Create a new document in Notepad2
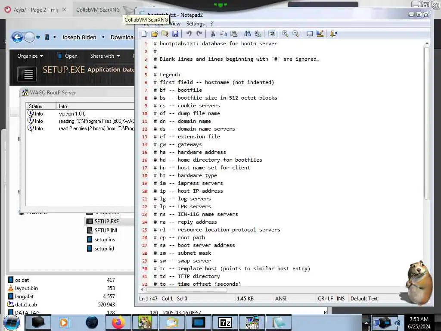Screen dimensions: 441x331 point(144,34)
